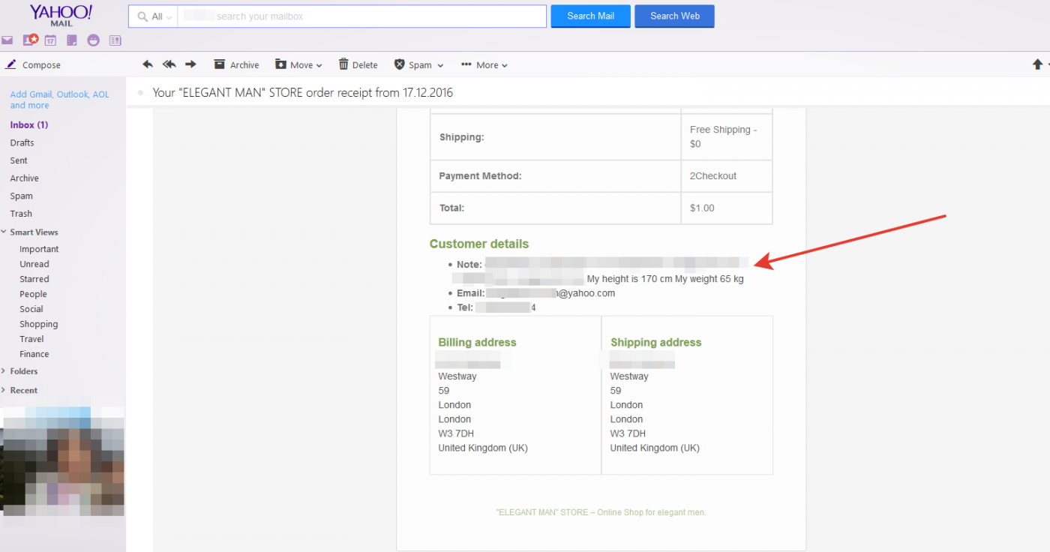Click the Free Shipping - $0 cell
Viewport: 1050px width, 552px height.
pos(726,136)
